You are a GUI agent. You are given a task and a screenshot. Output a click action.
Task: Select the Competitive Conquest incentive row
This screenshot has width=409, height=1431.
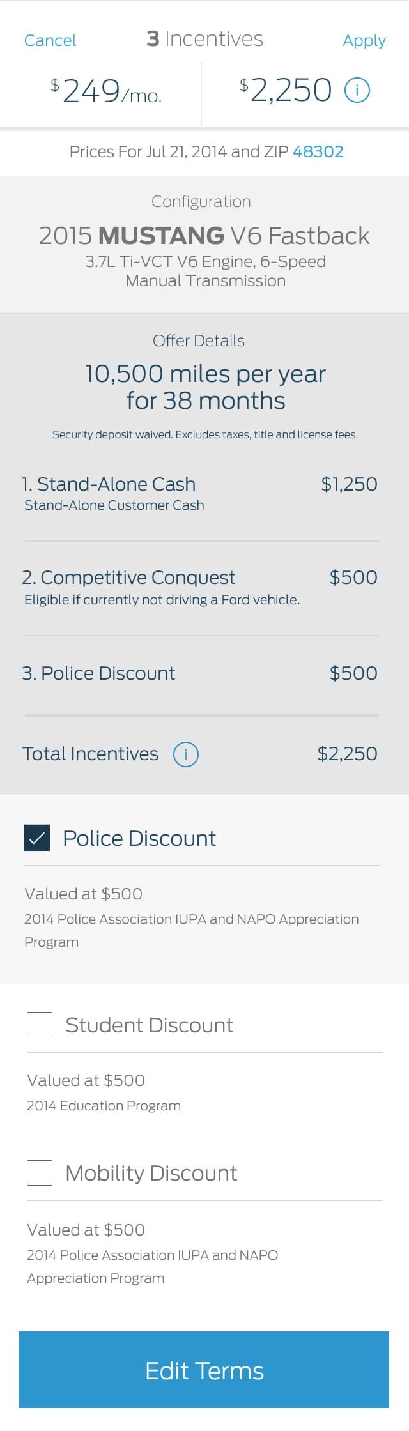click(200, 588)
